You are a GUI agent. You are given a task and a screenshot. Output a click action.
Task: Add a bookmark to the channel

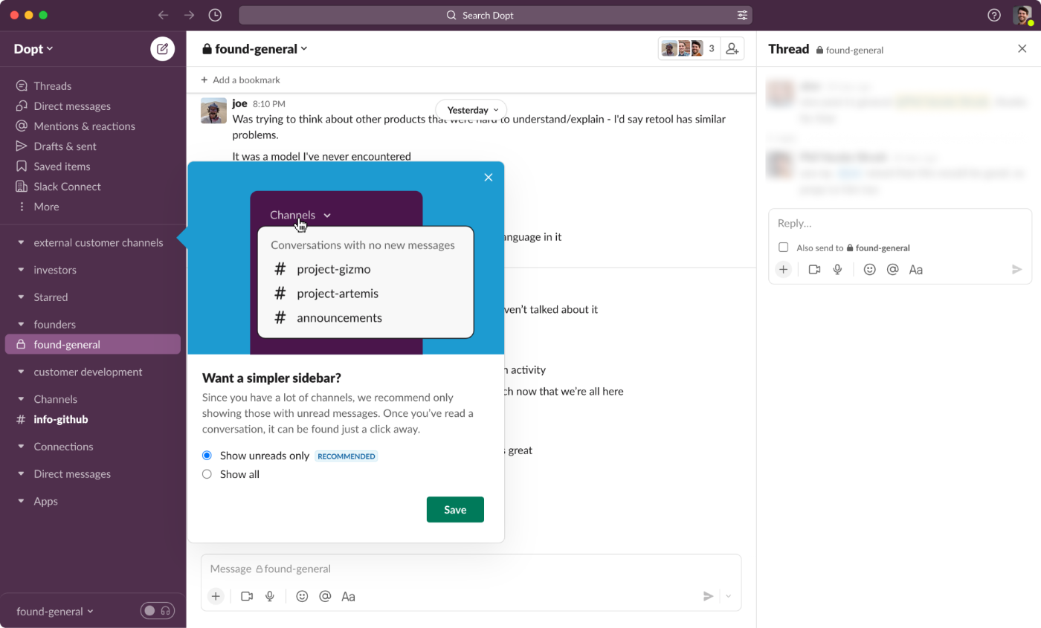pyautogui.click(x=240, y=80)
